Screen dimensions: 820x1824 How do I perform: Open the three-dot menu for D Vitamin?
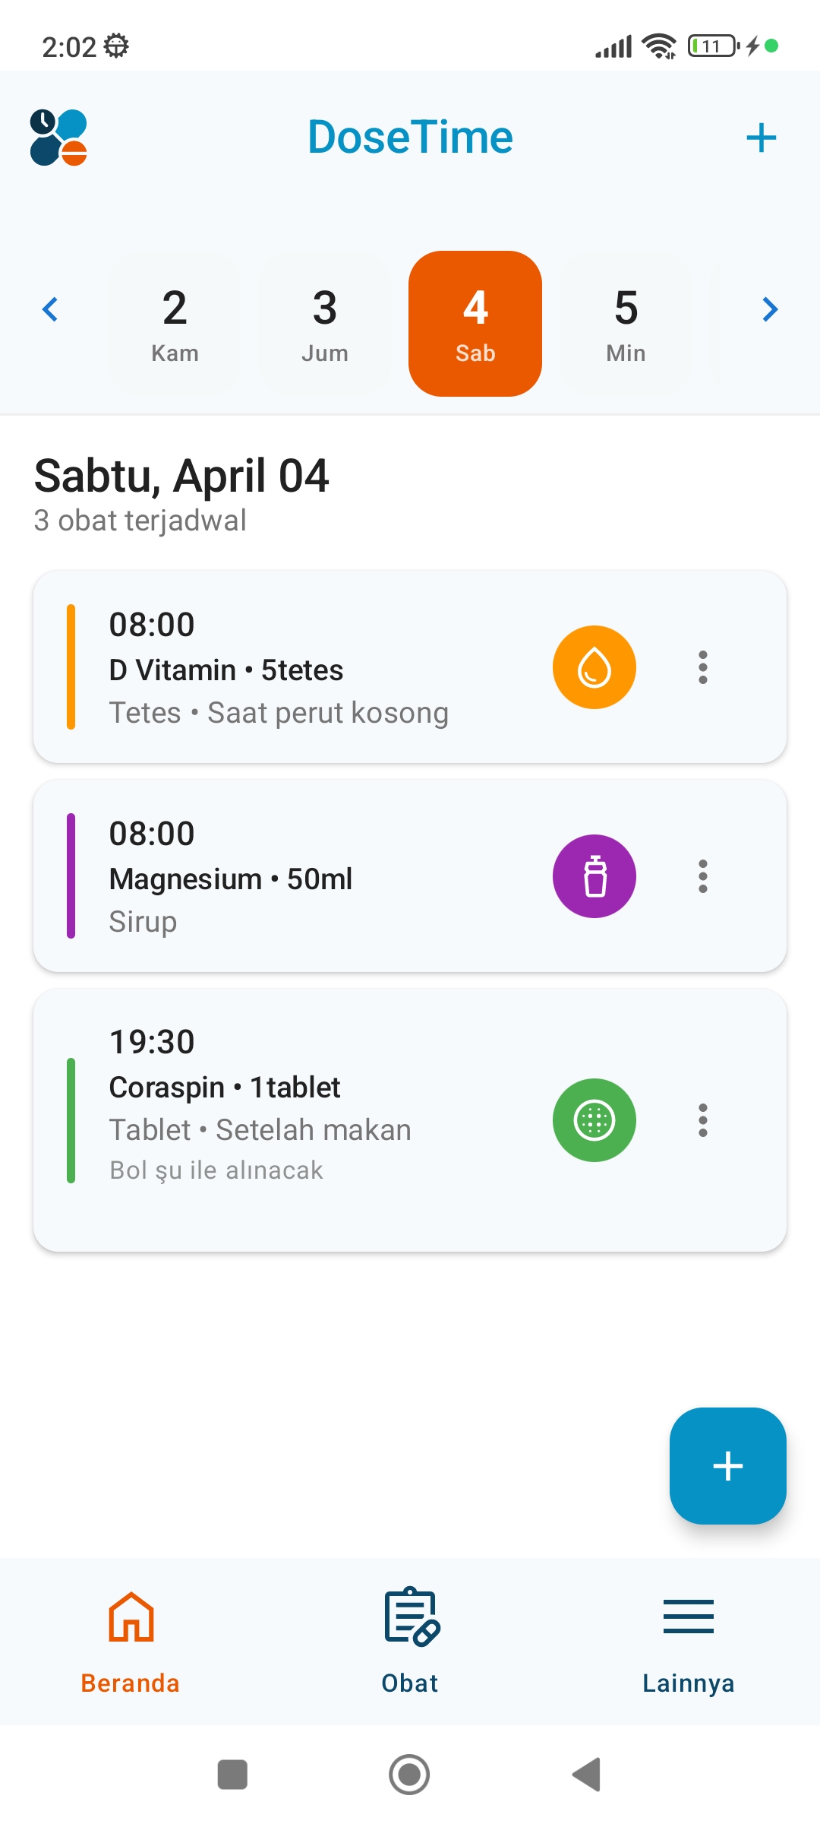pyautogui.click(x=703, y=667)
